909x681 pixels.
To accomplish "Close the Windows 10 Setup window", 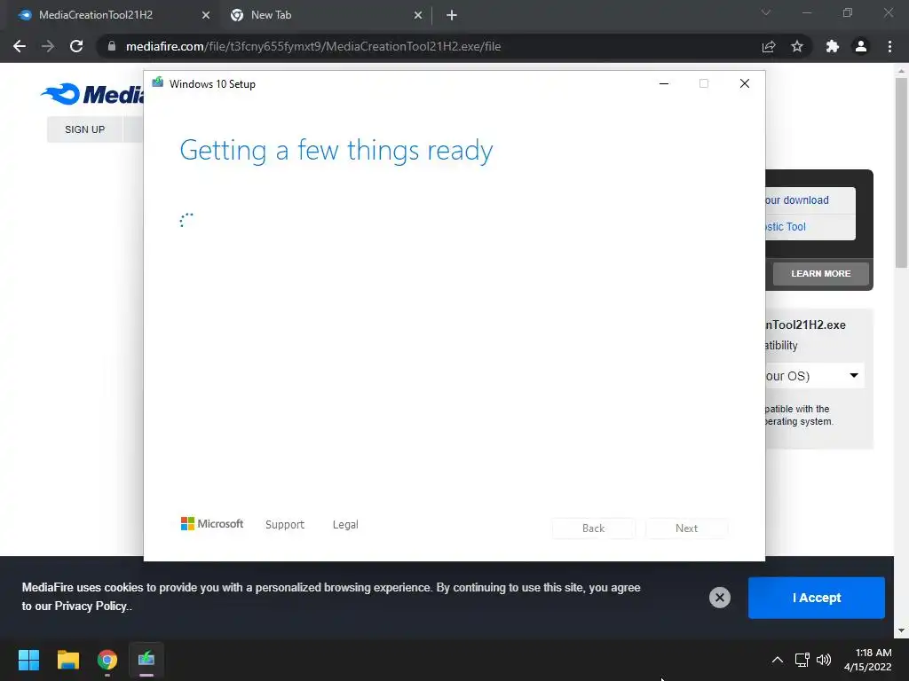I will click(x=745, y=83).
